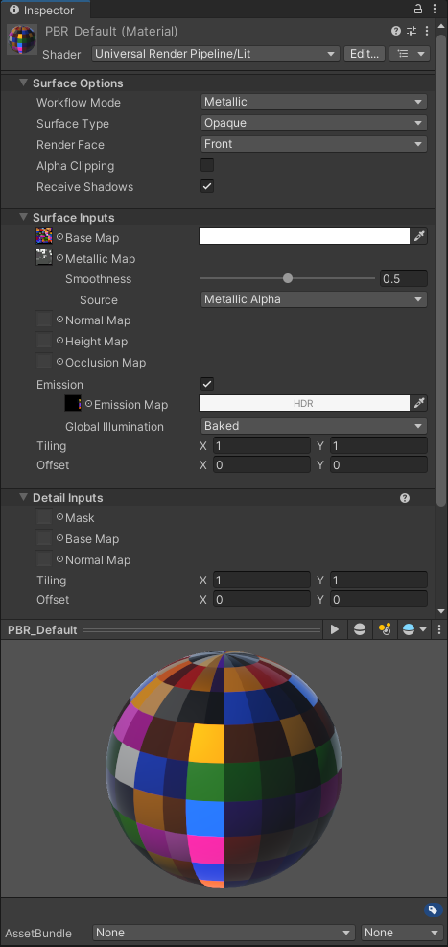Click the PBR_Default preview title bar

tap(163, 630)
